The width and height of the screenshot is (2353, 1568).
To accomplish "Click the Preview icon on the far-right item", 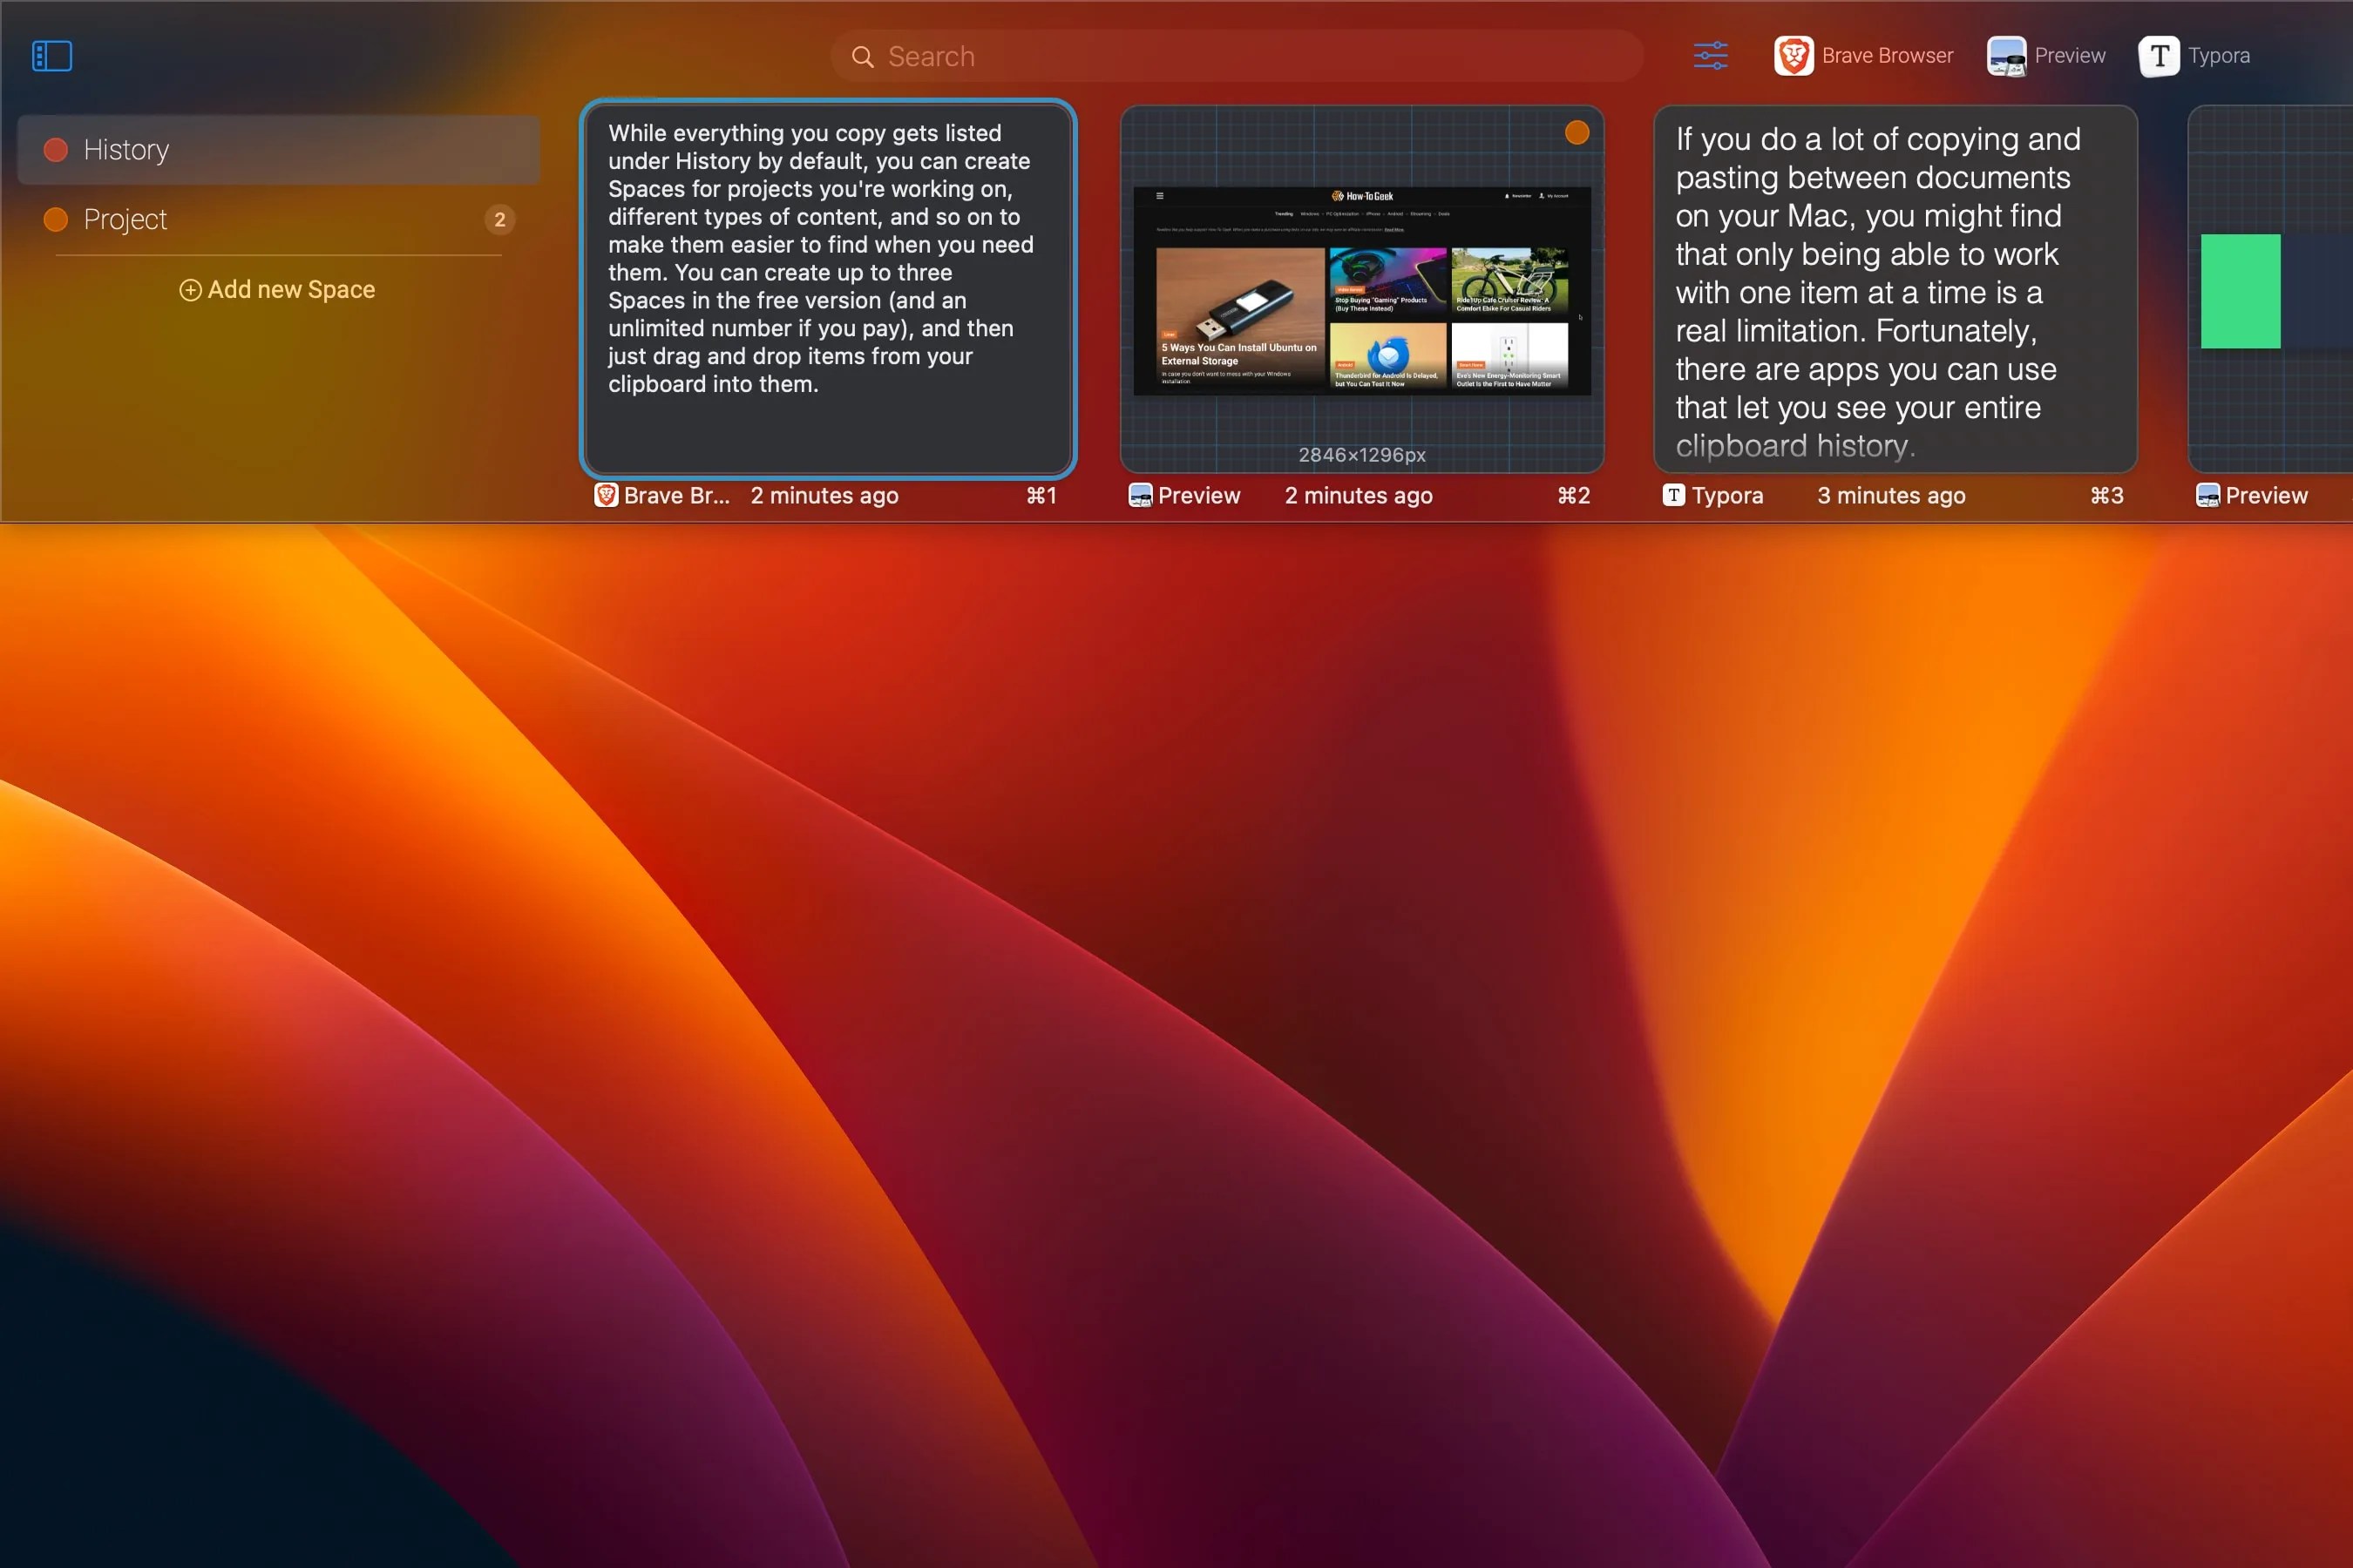I will pyautogui.click(x=2209, y=495).
